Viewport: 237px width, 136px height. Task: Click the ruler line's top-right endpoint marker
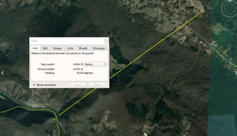point(202,11)
